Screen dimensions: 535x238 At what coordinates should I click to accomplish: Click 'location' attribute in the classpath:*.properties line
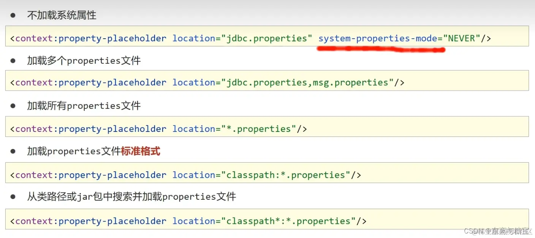click(x=194, y=175)
